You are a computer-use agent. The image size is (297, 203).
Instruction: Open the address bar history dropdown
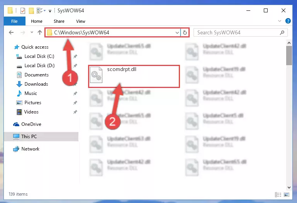(177, 33)
